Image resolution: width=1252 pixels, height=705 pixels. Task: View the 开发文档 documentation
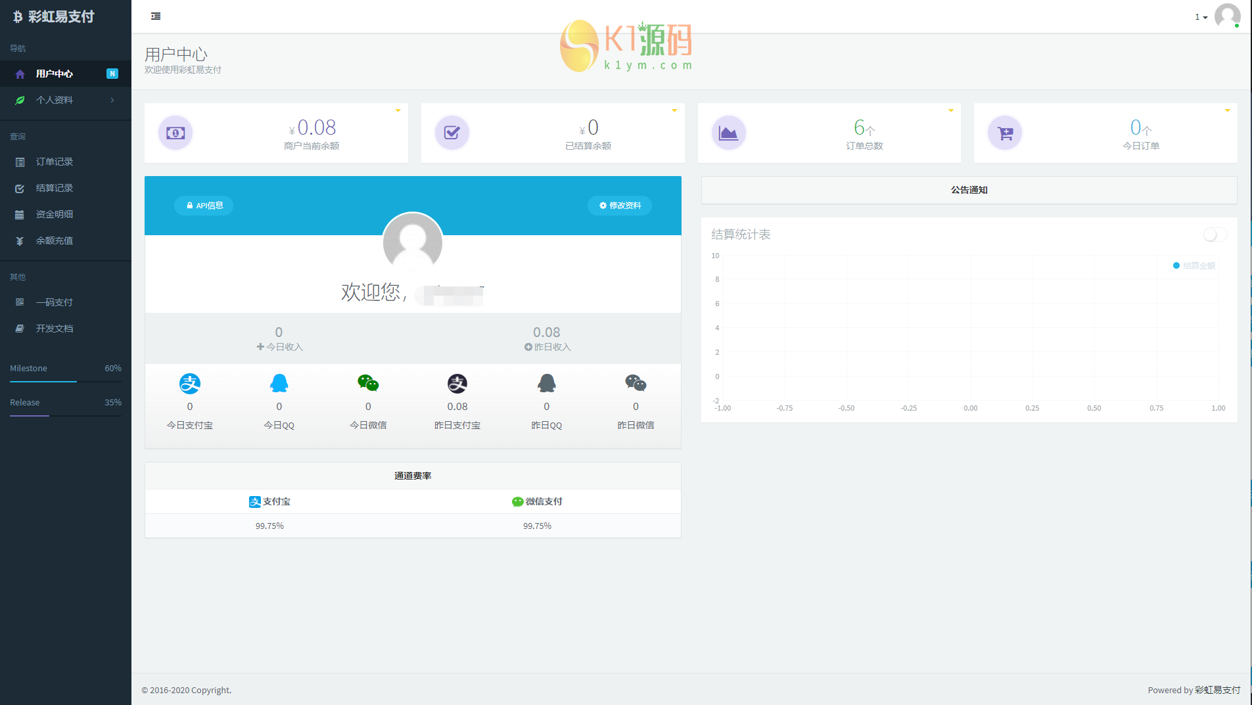[x=55, y=328]
